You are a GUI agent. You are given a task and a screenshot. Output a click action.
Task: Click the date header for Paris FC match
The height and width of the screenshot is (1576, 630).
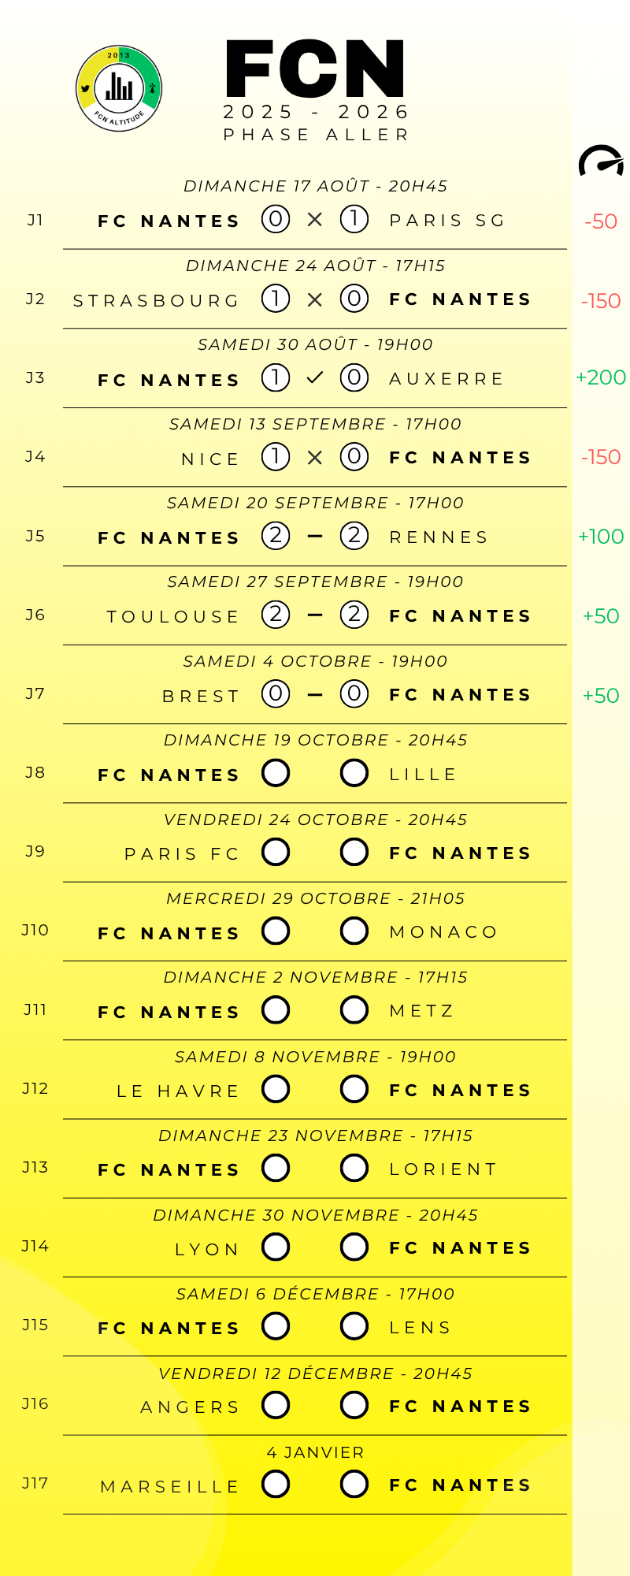[315, 820]
